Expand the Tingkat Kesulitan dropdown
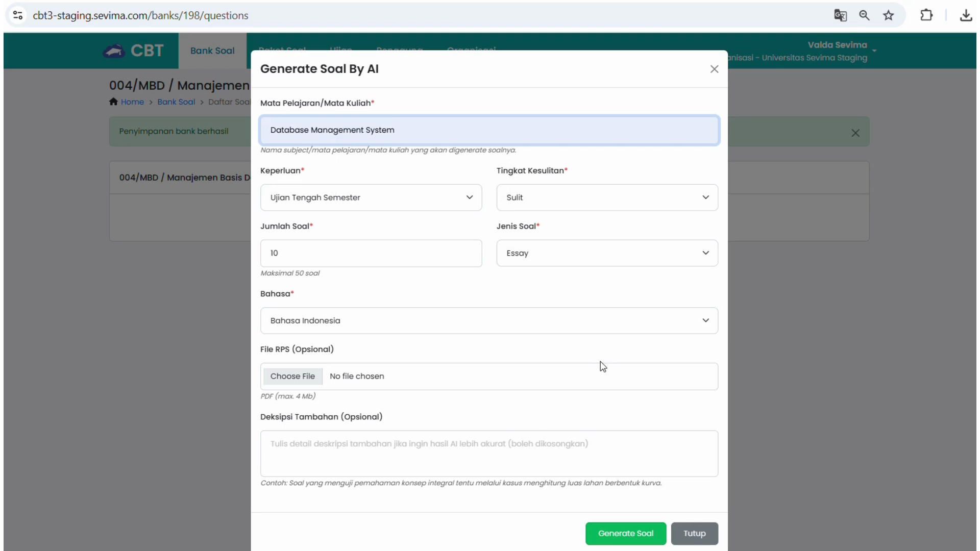The width and height of the screenshot is (980, 551). point(607,197)
